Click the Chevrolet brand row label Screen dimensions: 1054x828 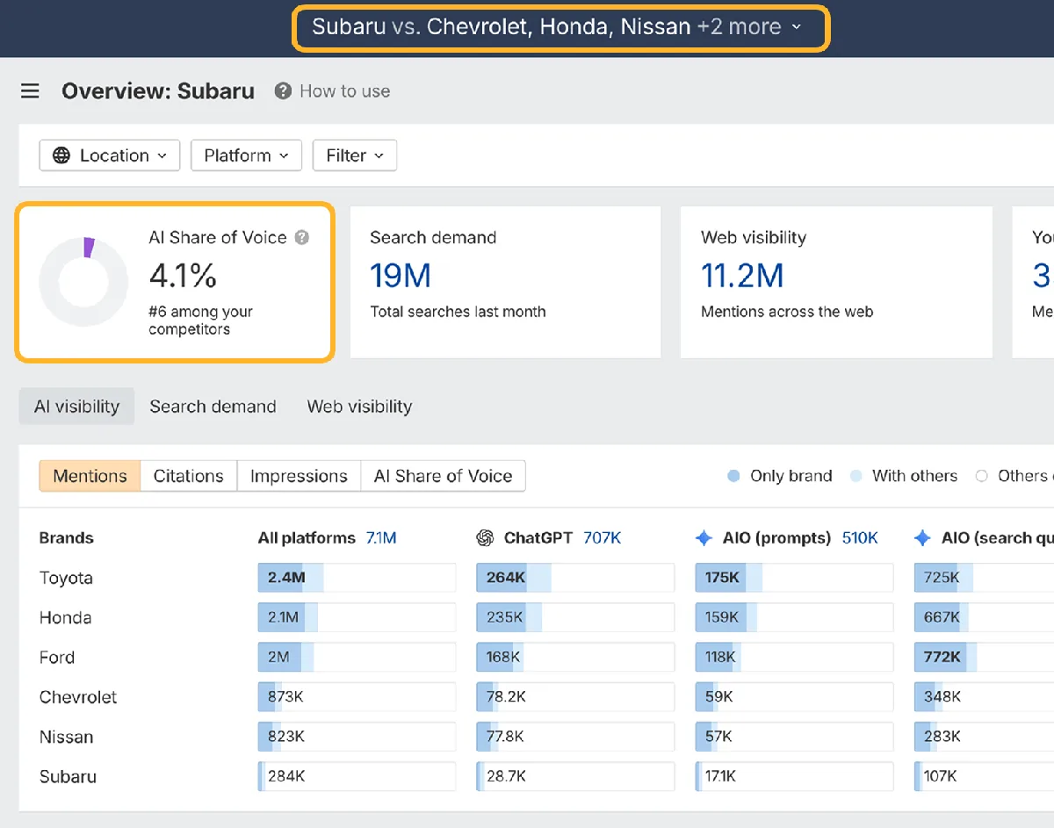coord(78,697)
